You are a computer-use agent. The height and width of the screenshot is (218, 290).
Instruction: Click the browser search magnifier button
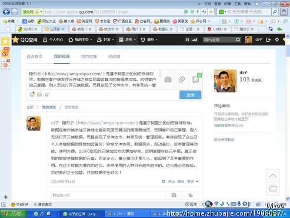(x=275, y=12)
